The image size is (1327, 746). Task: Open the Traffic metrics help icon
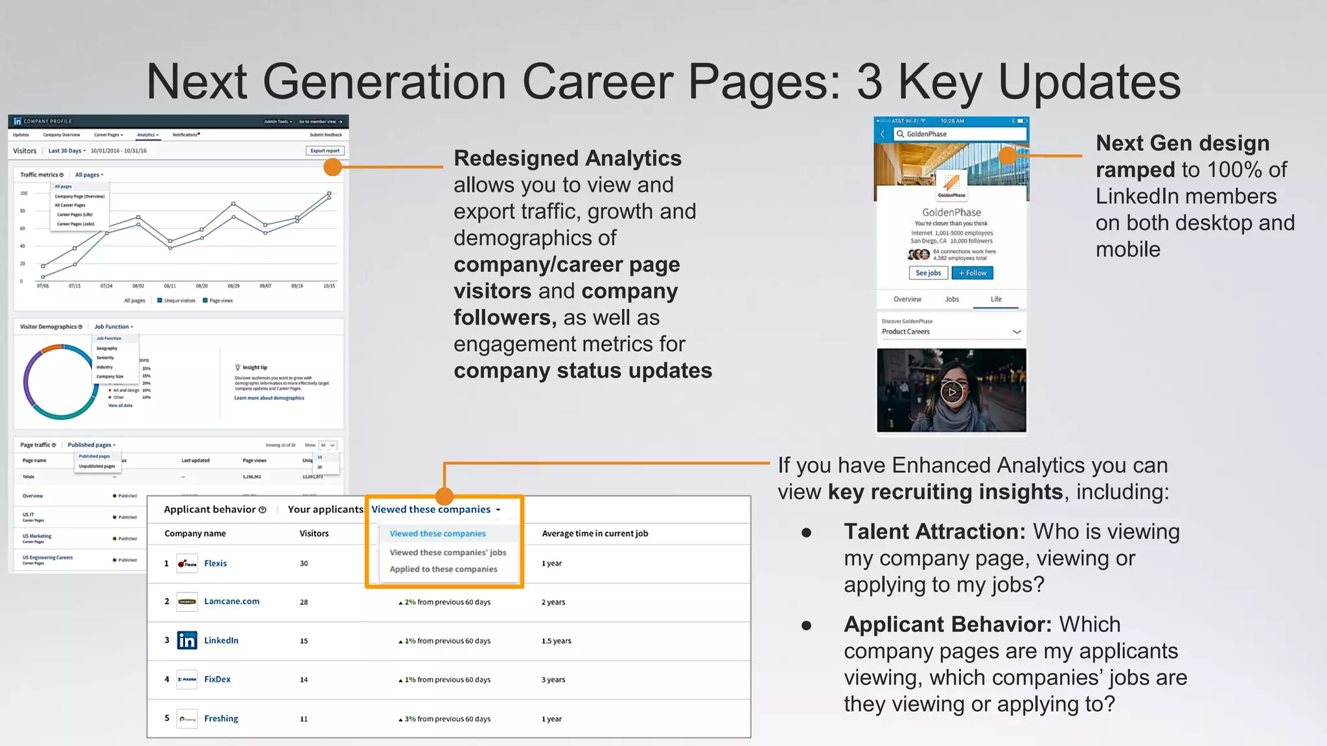point(62,175)
